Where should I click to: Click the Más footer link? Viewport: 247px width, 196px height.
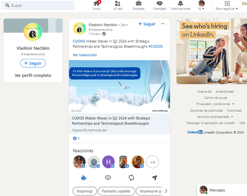(x=242, y=123)
